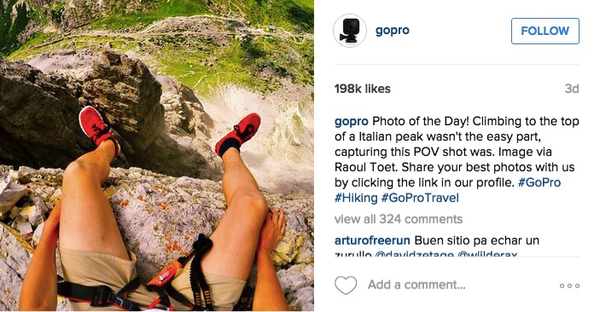Image resolution: width=594 pixels, height=312 pixels.
Task: Visit commenter arturofreerun's profile
Action: [372, 240]
